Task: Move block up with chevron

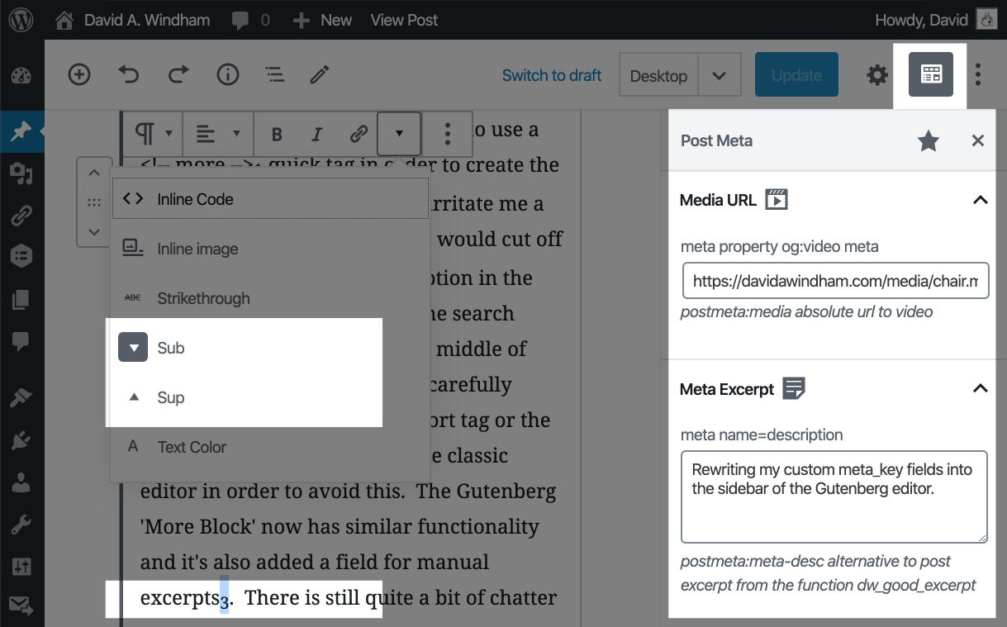Action: (x=93, y=174)
